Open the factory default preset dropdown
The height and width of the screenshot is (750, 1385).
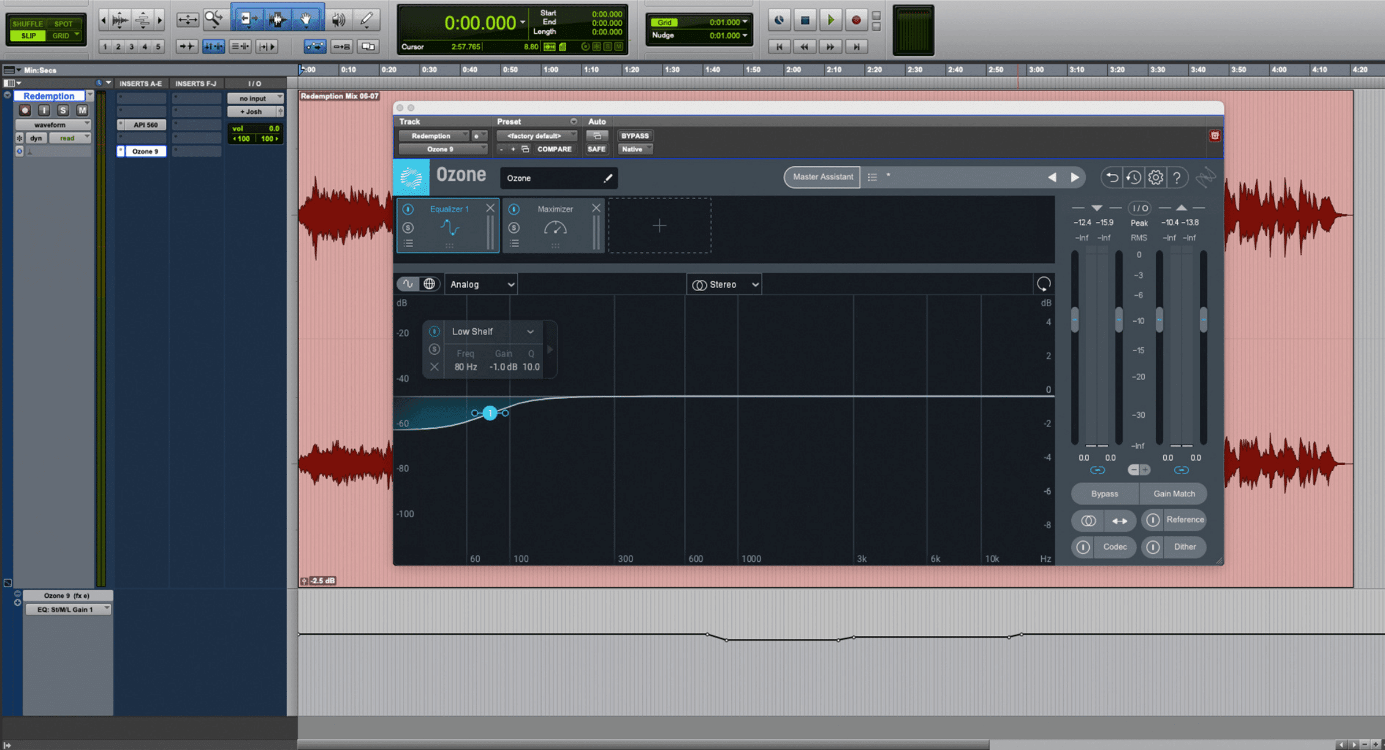pos(536,136)
